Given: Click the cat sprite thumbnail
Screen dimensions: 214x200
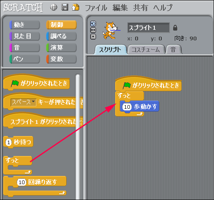Looking at the screenshot, I should [x=110, y=31].
